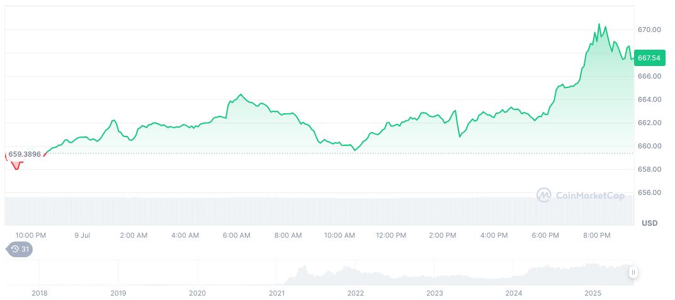The height and width of the screenshot is (300, 675).
Task: Click the red dip at chart start
Action: [x=16, y=167]
